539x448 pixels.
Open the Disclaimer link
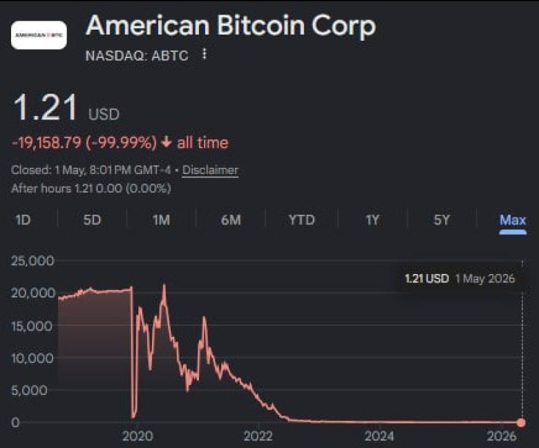click(210, 170)
